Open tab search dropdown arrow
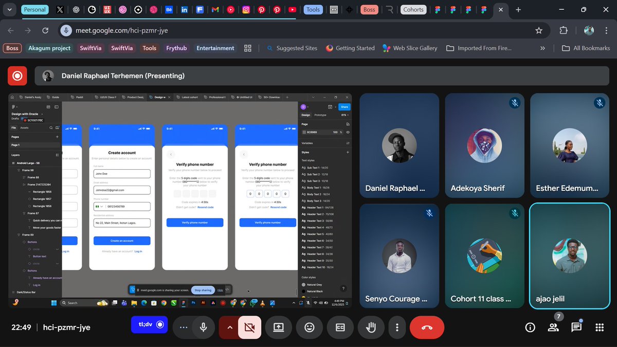 [9, 9]
